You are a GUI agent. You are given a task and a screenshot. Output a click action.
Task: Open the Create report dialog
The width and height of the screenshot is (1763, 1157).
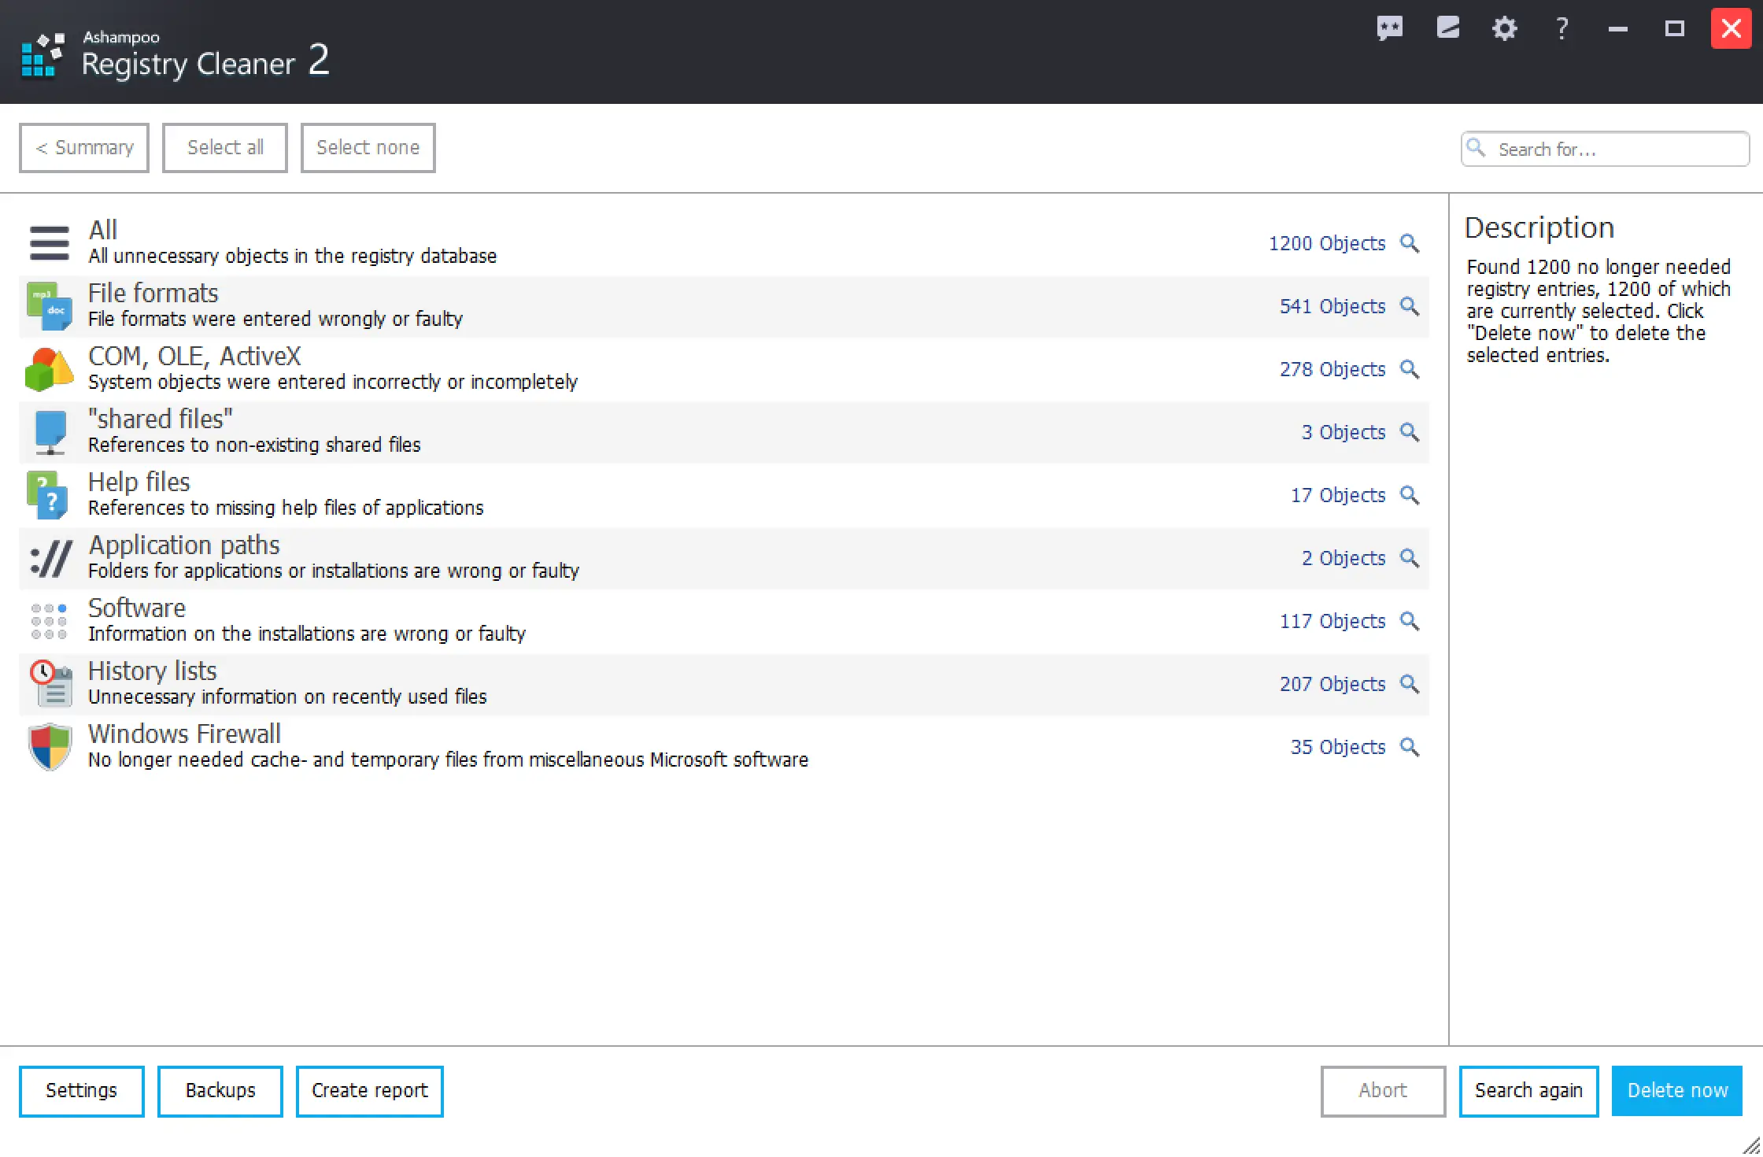(x=369, y=1091)
